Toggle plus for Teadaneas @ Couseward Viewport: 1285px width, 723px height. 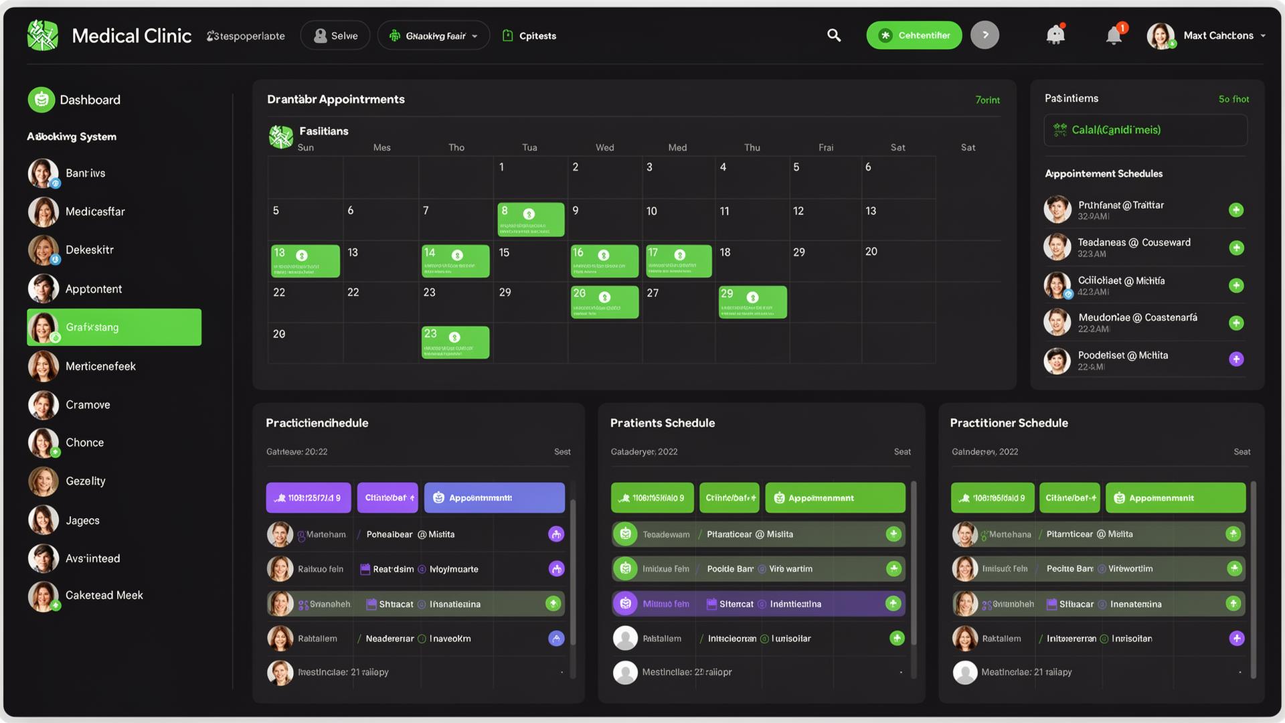1236,248
